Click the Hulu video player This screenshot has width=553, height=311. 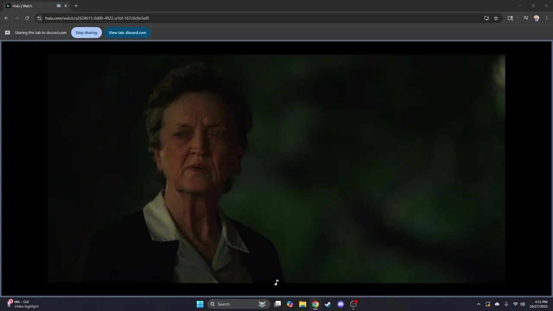point(276,168)
